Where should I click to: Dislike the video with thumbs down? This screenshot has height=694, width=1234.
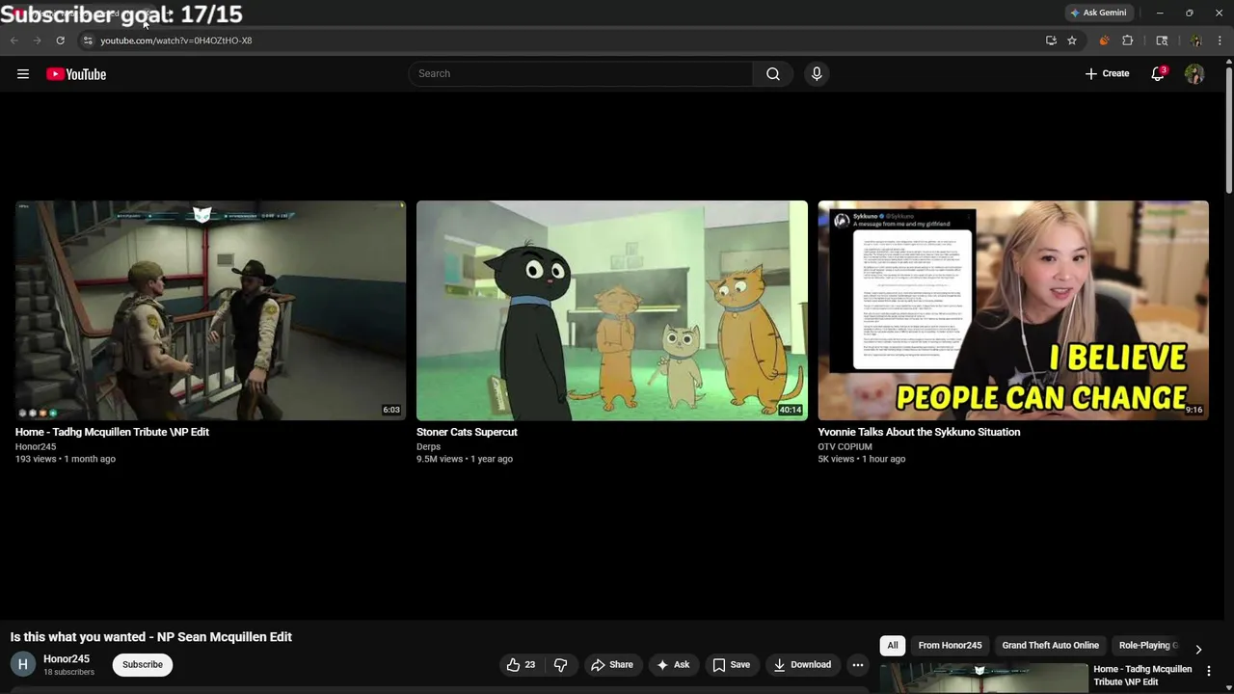click(560, 665)
